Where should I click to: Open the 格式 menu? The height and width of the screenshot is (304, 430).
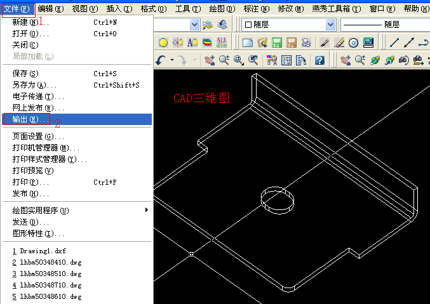[154, 9]
